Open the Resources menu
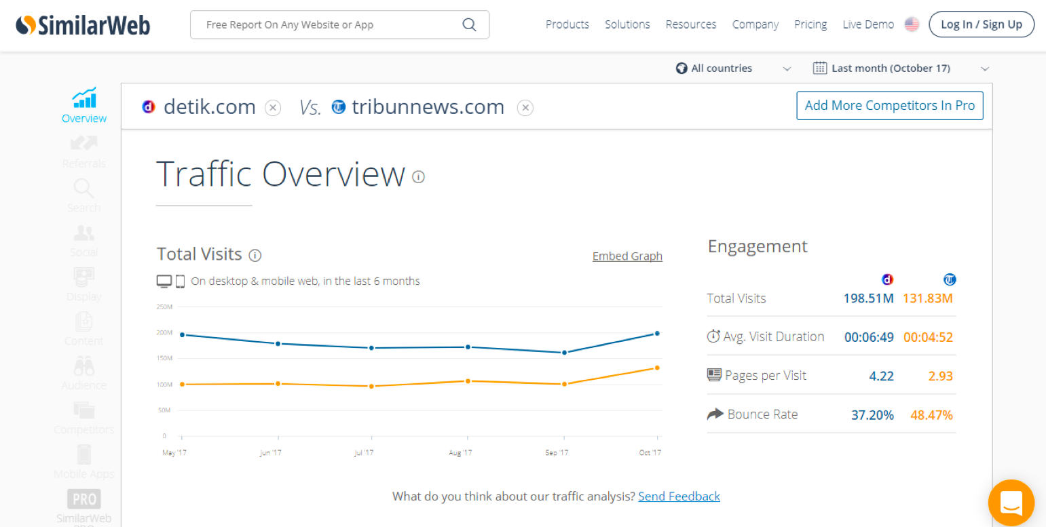1046x527 pixels. (691, 24)
